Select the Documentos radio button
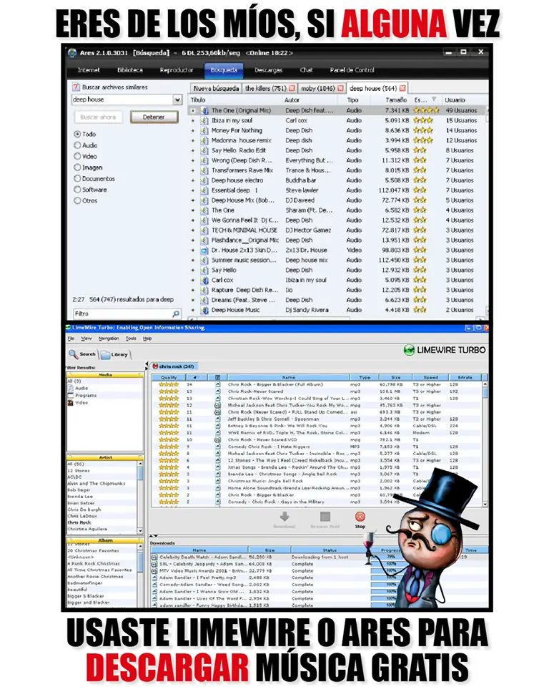Screen dimensions: 554x687 (77, 178)
